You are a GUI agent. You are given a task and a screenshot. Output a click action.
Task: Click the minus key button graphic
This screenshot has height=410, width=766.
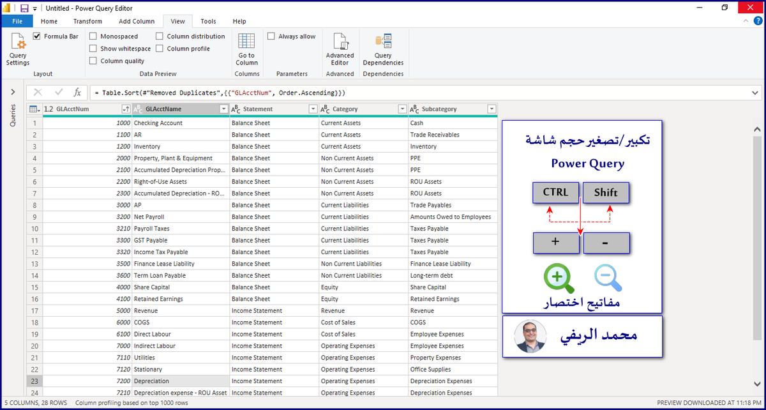(x=606, y=243)
